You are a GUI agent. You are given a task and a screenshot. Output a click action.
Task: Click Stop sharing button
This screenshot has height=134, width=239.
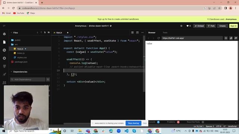[133, 123]
